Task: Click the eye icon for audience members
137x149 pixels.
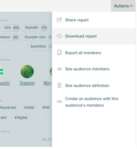Action: 59,69
